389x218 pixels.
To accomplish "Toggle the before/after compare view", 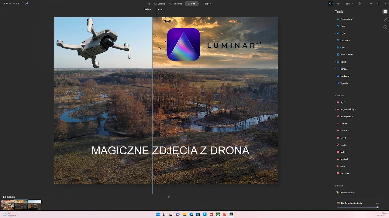I will click(331, 4).
